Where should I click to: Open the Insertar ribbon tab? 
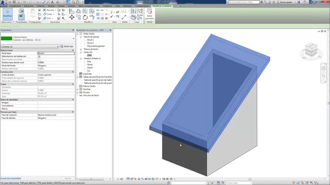point(52,6)
